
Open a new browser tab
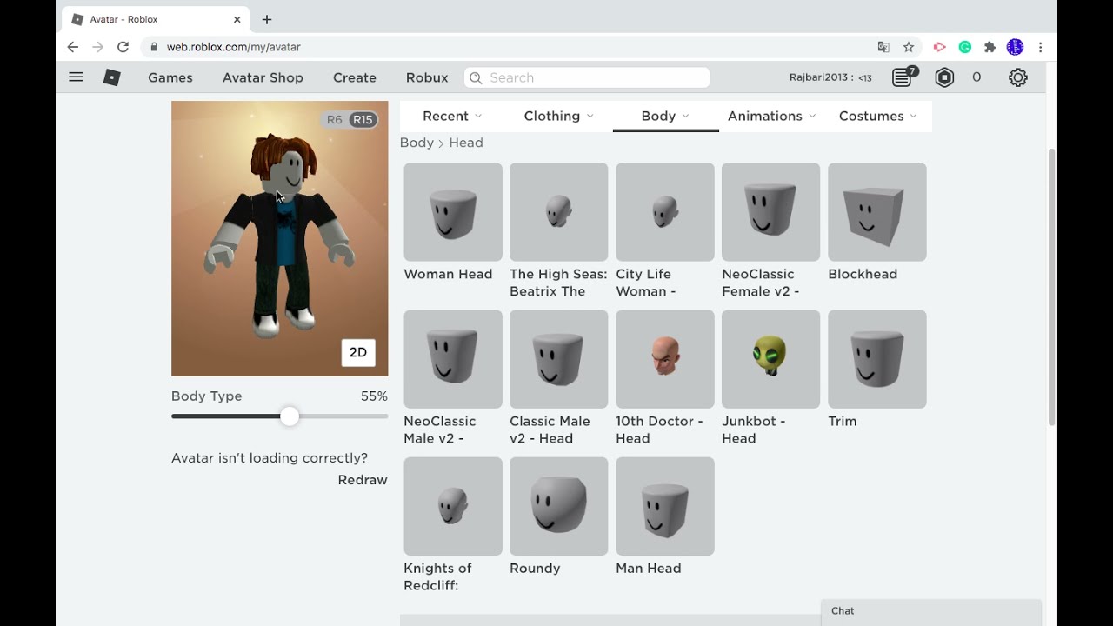(267, 19)
